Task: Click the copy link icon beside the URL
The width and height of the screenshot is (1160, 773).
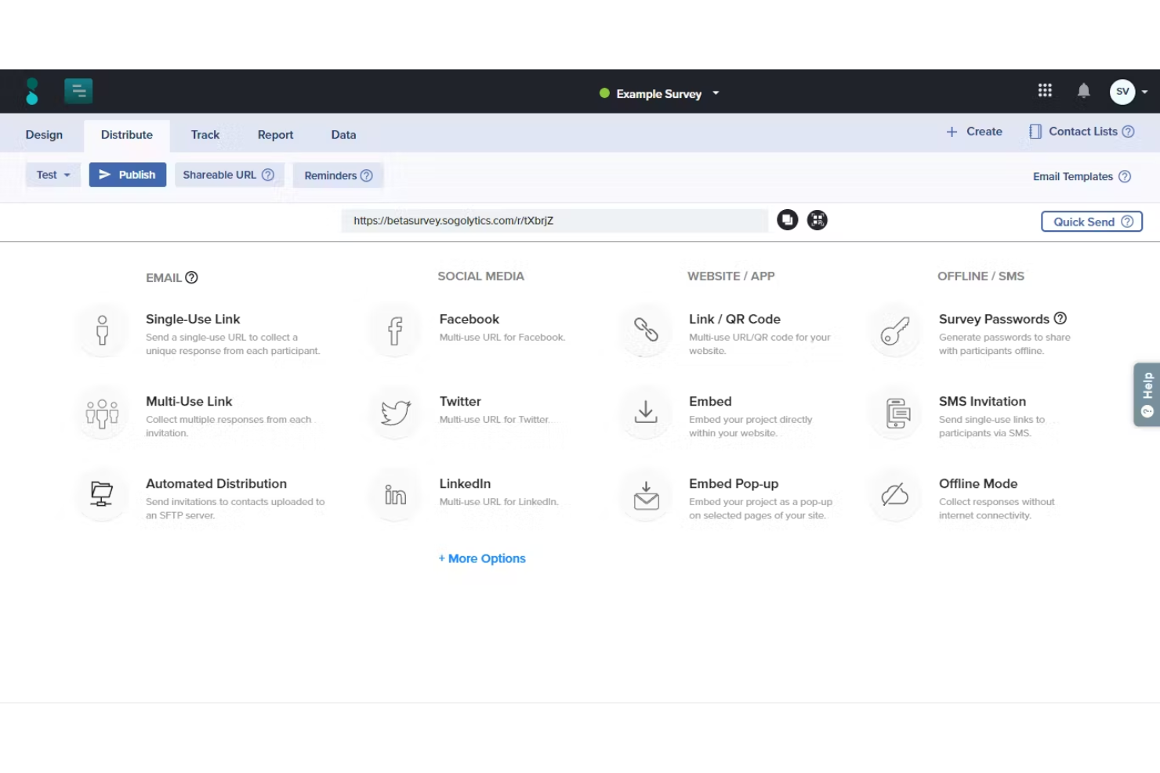Action: tap(787, 220)
